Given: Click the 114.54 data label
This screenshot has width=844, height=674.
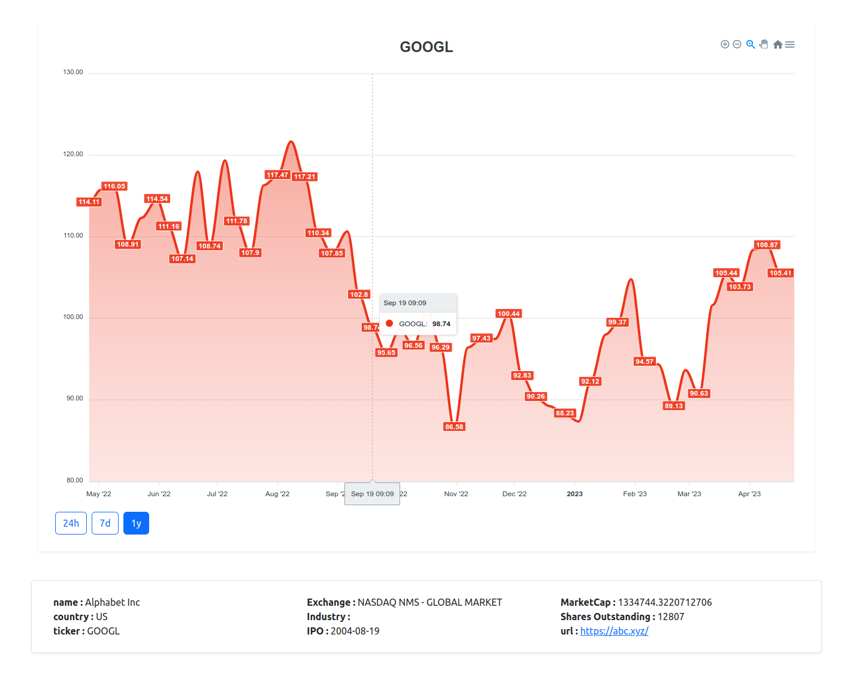Looking at the screenshot, I should click(157, 199).
